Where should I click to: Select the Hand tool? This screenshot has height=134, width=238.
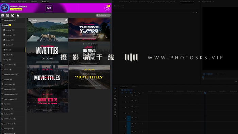pos(115,112)
